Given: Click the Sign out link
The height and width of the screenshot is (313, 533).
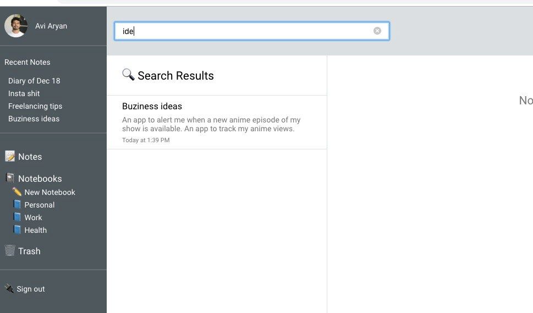Looking at the screenshot, I should click(x=31, y=289).
